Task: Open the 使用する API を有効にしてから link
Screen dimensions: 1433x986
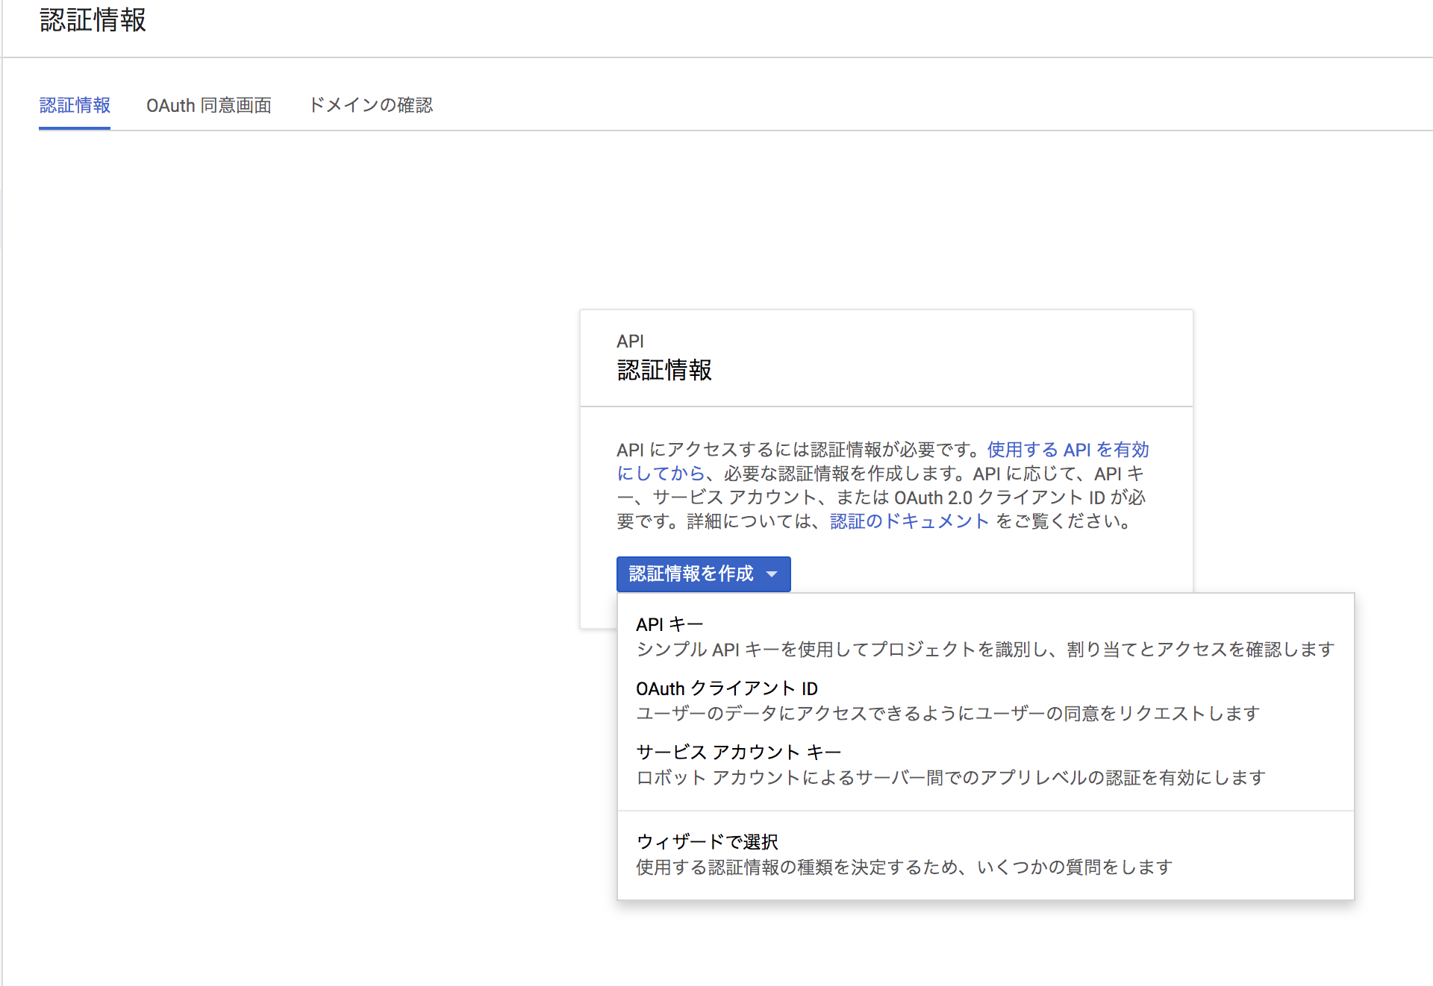Action: click(1067, 449)
